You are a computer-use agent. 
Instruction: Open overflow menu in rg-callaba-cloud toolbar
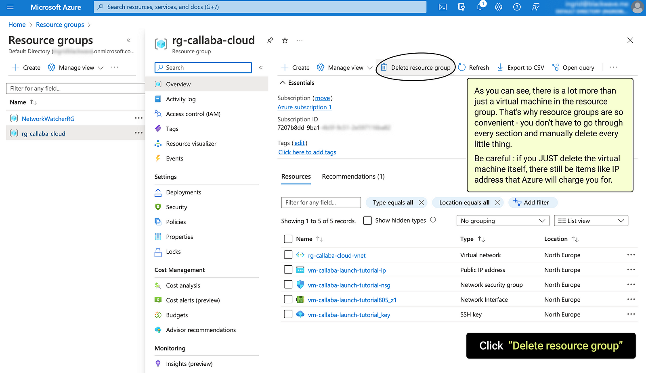point(613,67)
